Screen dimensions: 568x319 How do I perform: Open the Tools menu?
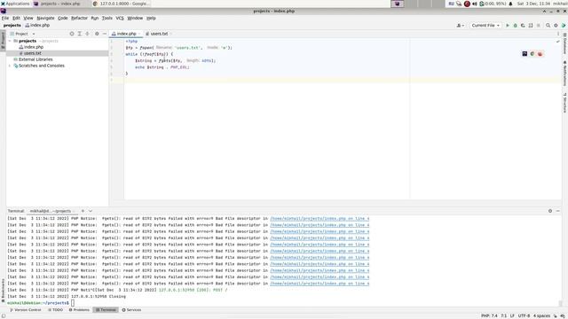coord(106,18)
